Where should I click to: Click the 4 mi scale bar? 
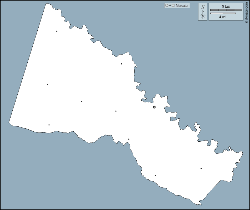coord(223,13)
